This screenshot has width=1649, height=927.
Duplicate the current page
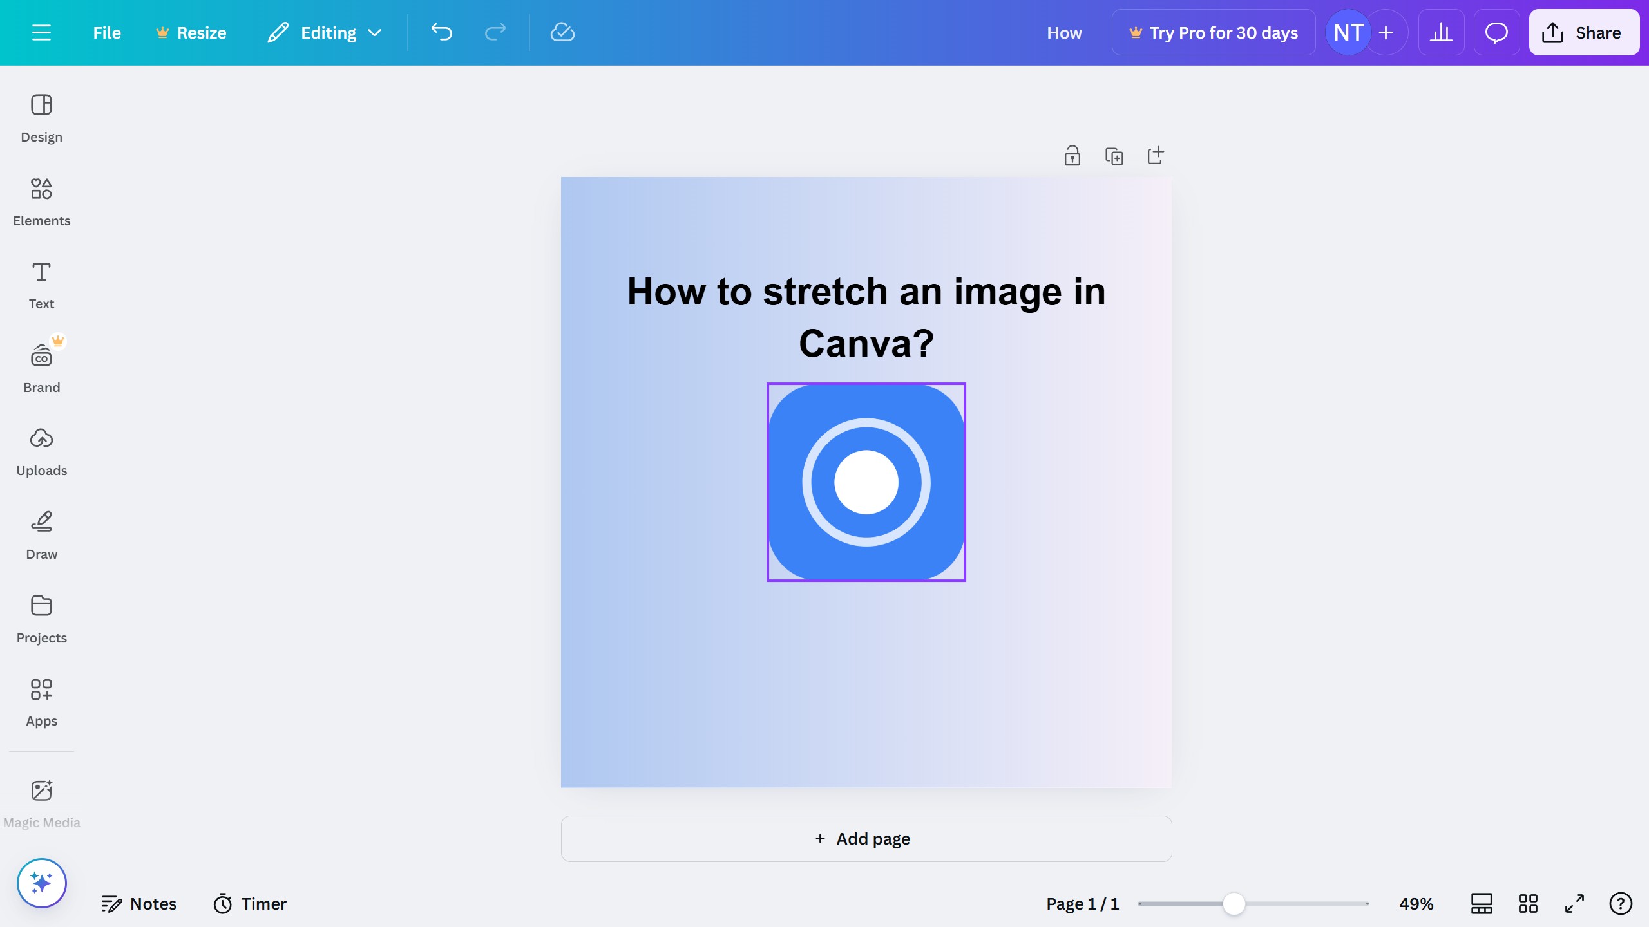tap(1114, 155)
